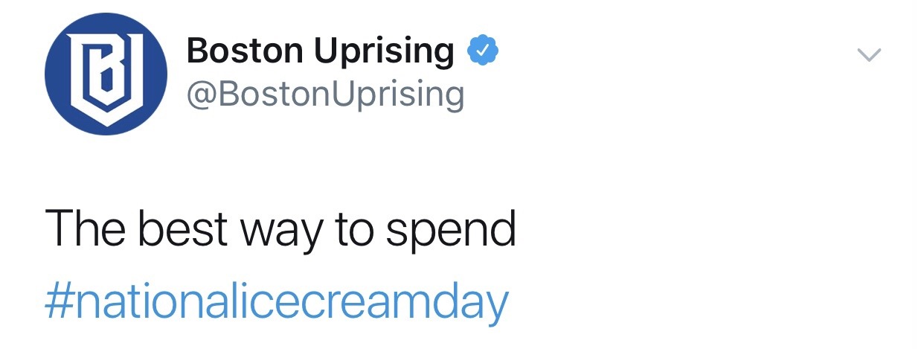Open the Boston Uprising display name

(320, 51)
